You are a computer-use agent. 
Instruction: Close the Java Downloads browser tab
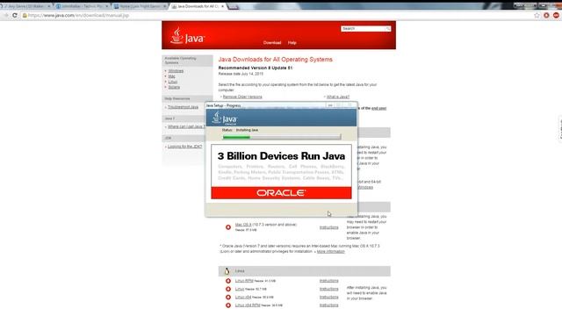pyautogui.click(x=222, y=6)
